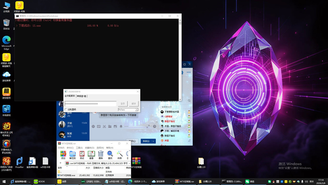Open message history clock icon in QQ

(x=155, y=126)
